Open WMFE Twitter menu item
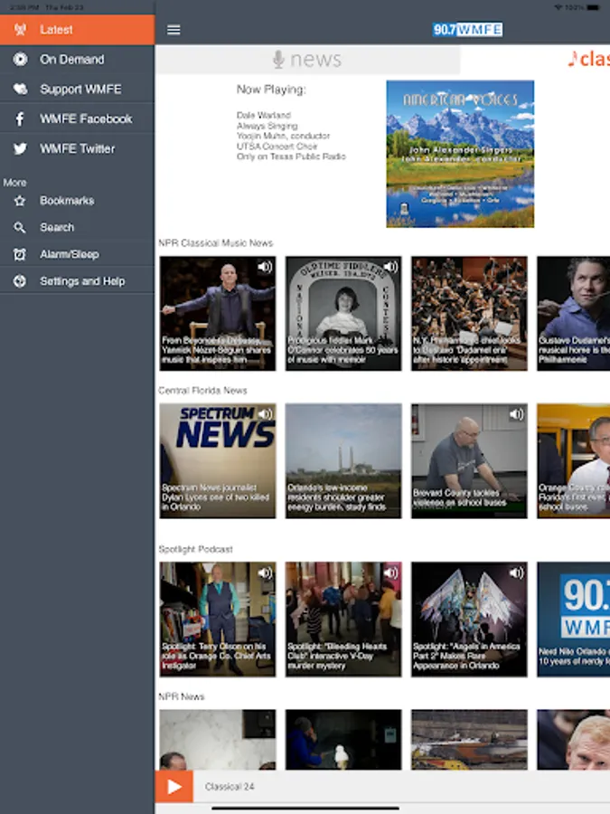The width and height of the screenshot is (610, 814). [x=78, y=148]
